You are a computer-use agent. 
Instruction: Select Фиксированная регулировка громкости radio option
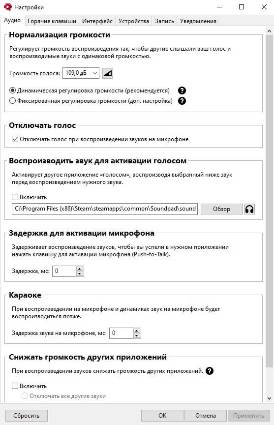12,101
